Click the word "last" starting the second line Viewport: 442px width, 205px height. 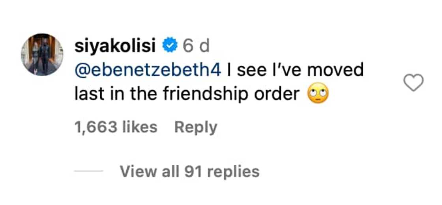88,95
